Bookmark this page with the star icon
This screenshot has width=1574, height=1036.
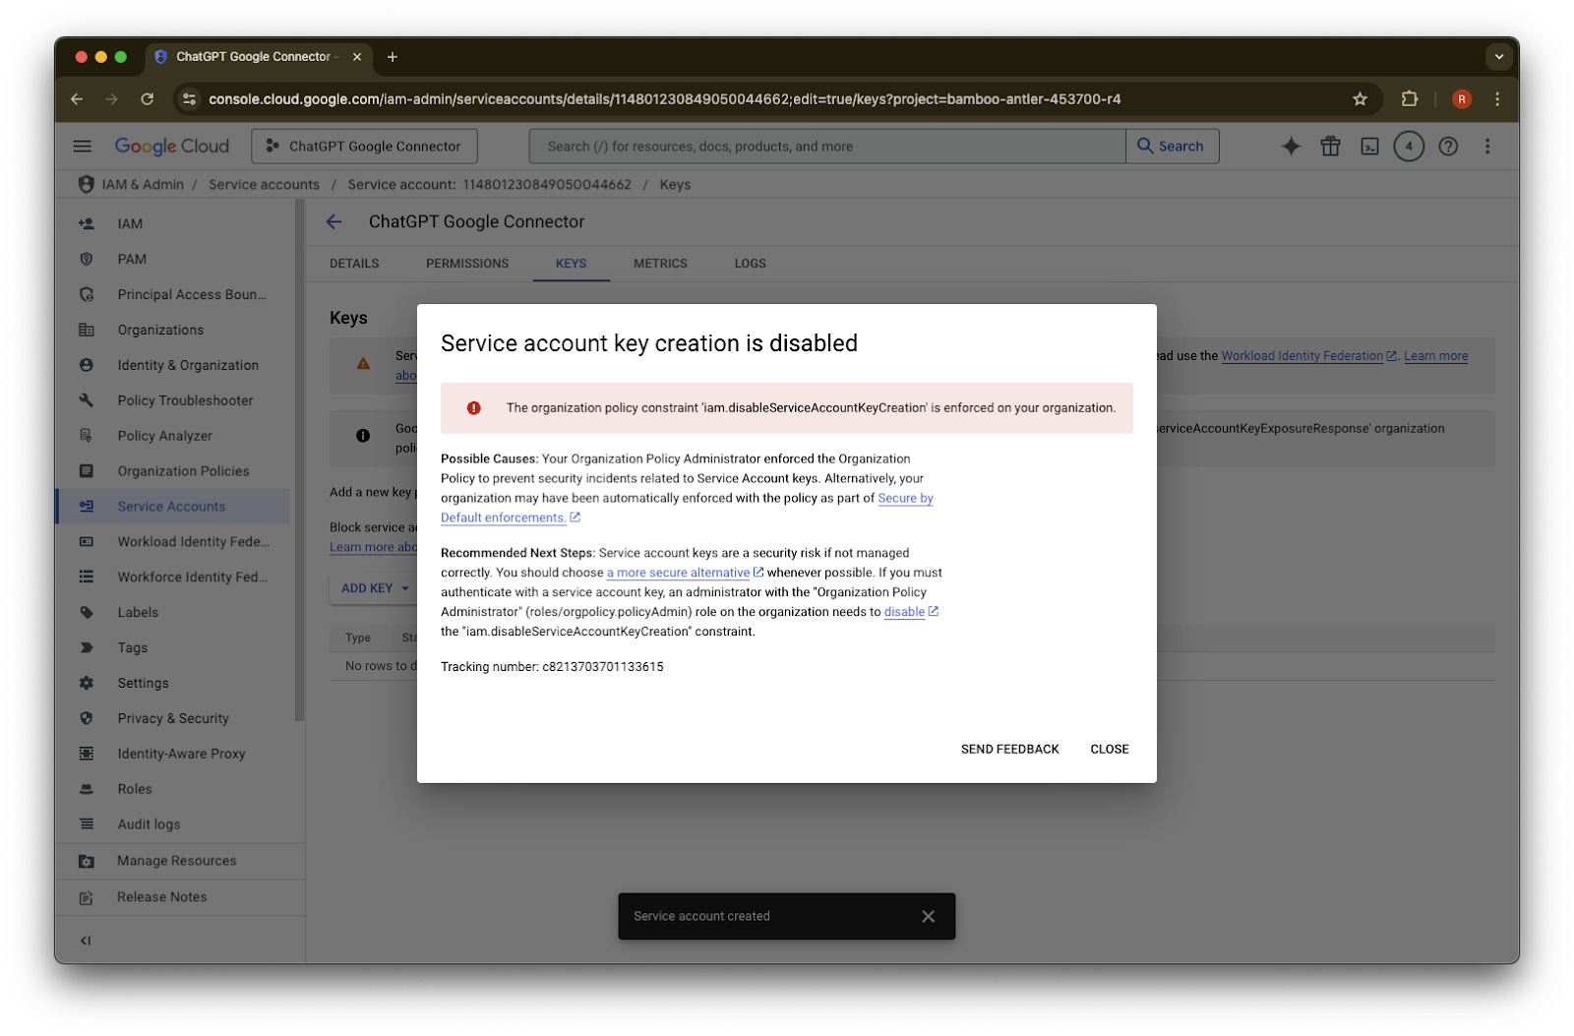[1361, 99]
